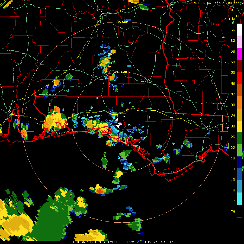Click the 30 legend value
Image resolution: width=244 pixels, height=244 pixels.
(233, 126)
